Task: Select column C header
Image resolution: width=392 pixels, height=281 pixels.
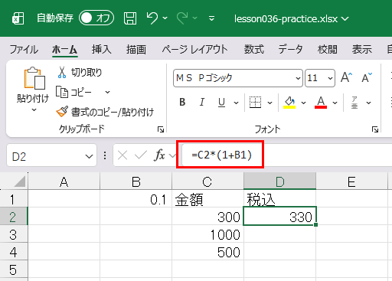Action: coord(207,181)
